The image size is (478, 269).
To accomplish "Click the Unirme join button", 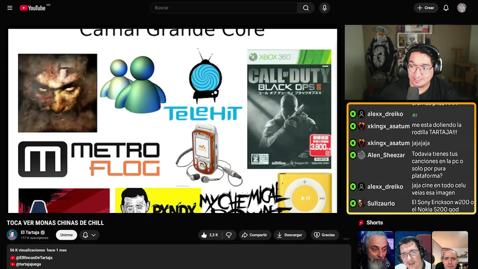I will (66, 235).
